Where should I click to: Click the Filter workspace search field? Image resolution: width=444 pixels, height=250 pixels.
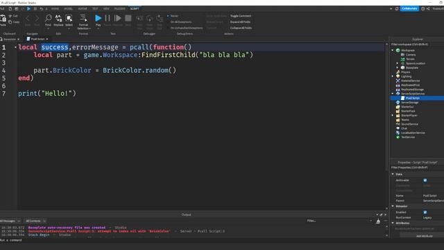417,44
